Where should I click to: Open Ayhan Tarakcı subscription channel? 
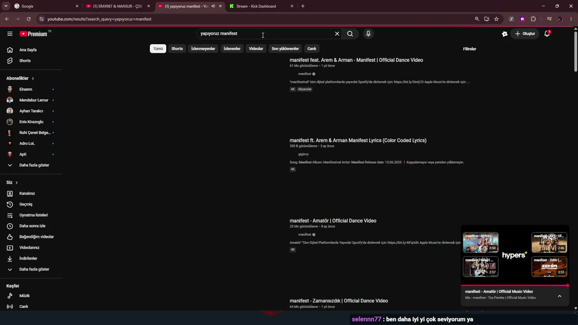coord(31,111)
